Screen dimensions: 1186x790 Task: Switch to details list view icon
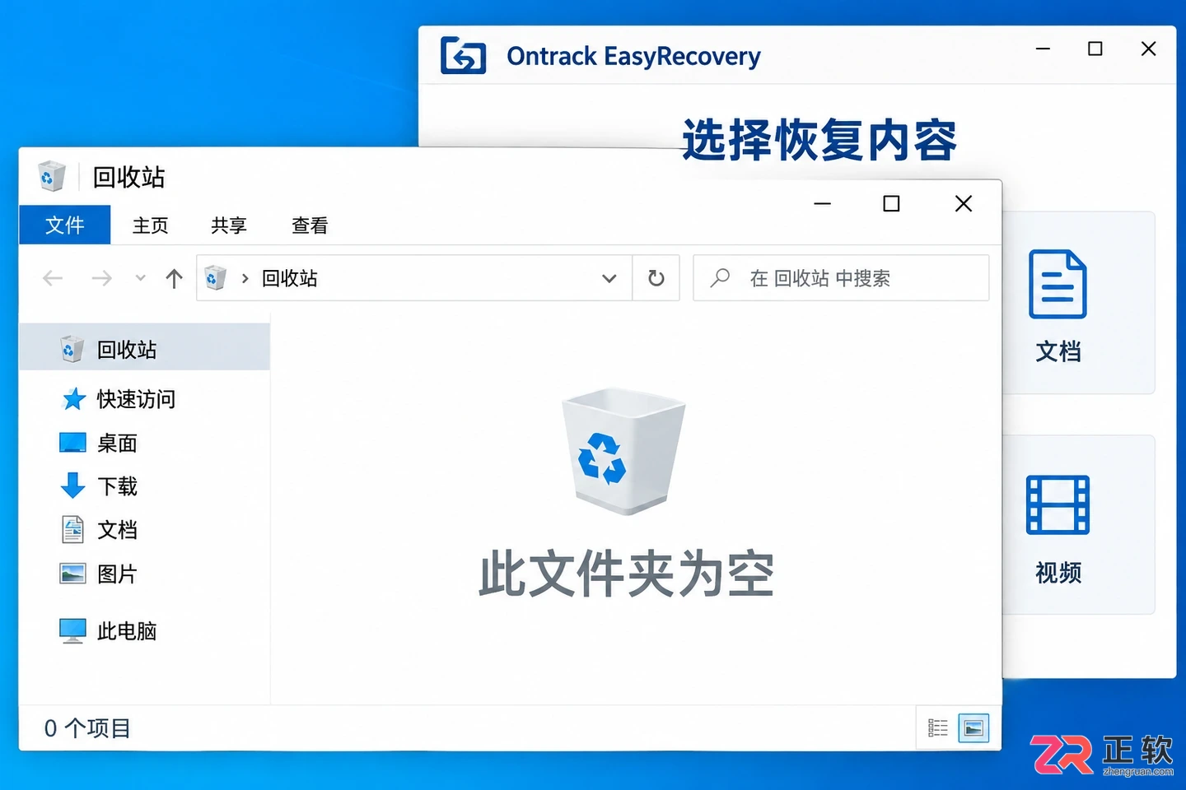coord(938,727)
